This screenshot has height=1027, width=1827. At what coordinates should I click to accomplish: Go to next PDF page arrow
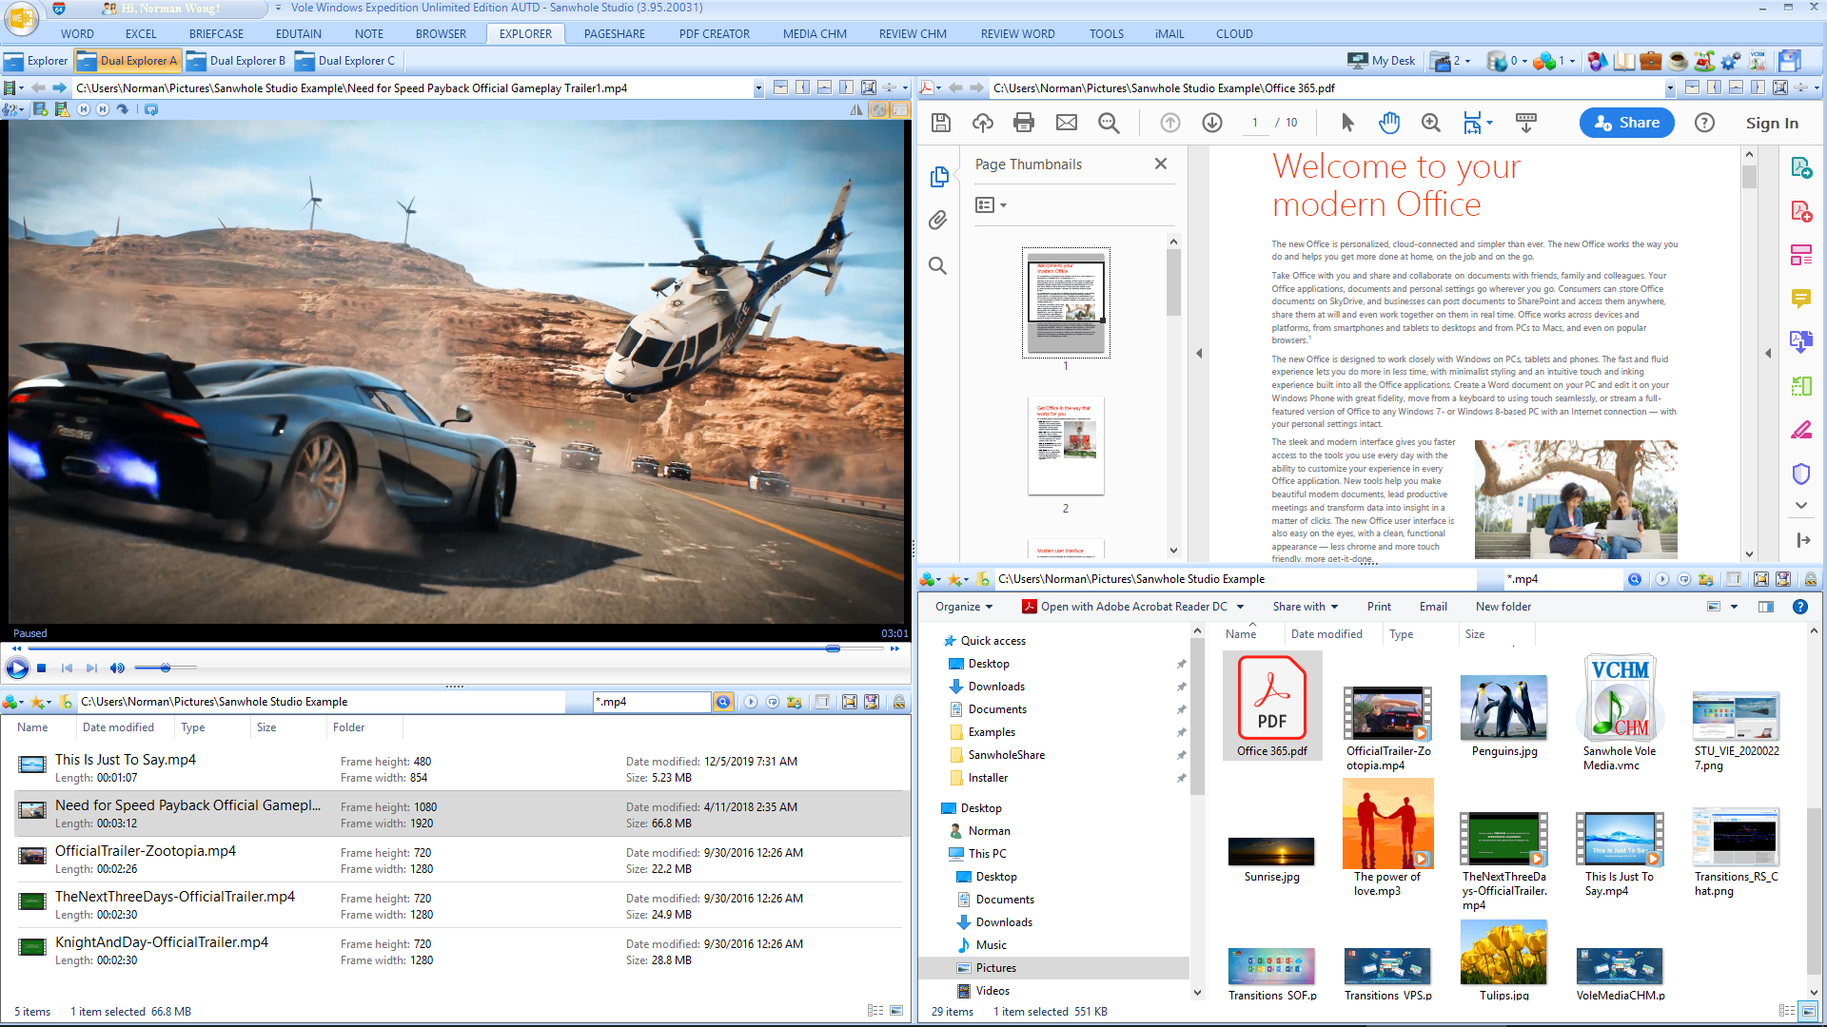click(1212, 123)
